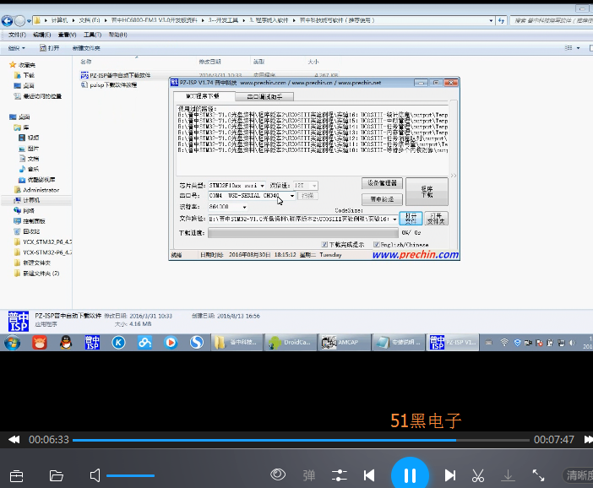Click the scissors clip icon

pyautogui.click(x=478, y=475)
